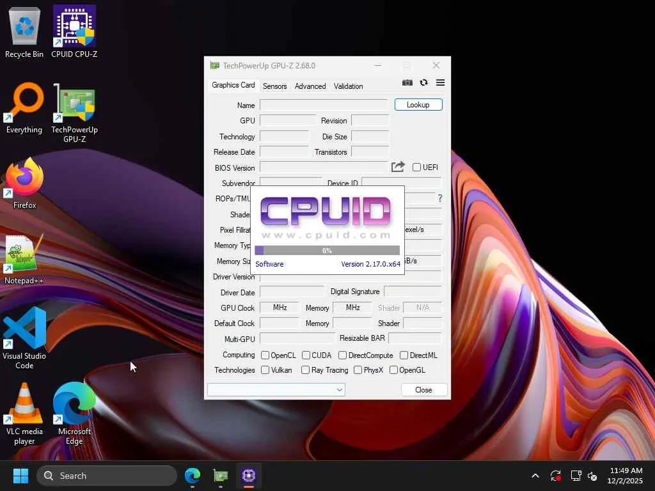Image resolution: width=655 pixels, height=491 pixels.
Task: Click the 'Version 2.17.0.x64' splash text
Action: [x=370, y=264]
